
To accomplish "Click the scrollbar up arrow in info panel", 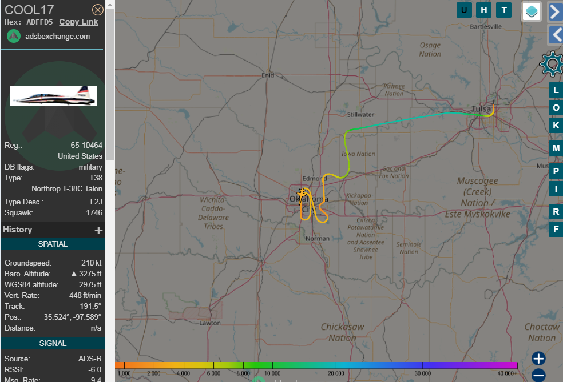I will tap(110, 5).
